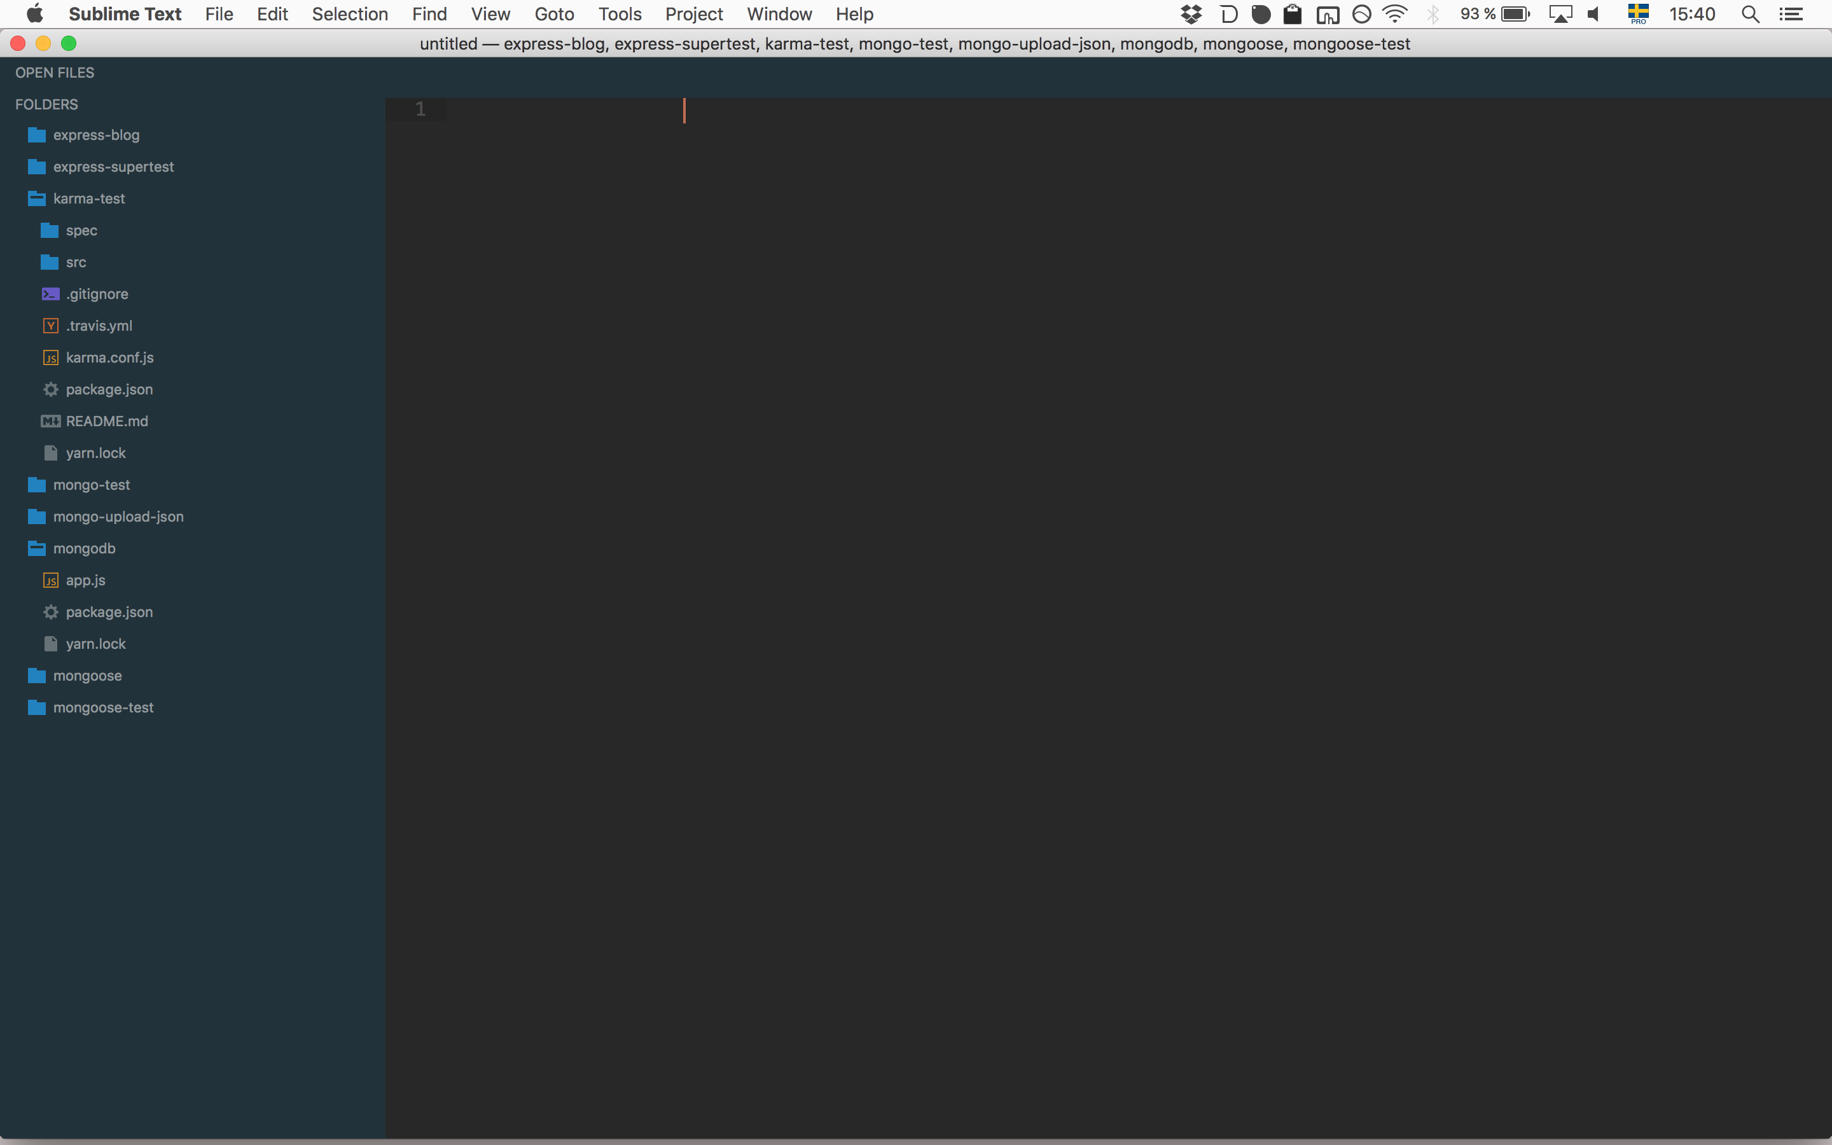Click the JS icon next to karma.conf.js
The height and width of the screenshot is (1145, 1832).
point(51,357)
